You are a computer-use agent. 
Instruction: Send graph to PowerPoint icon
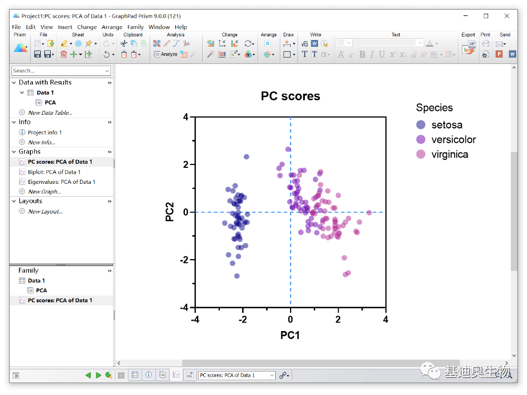tap(498, 54)
